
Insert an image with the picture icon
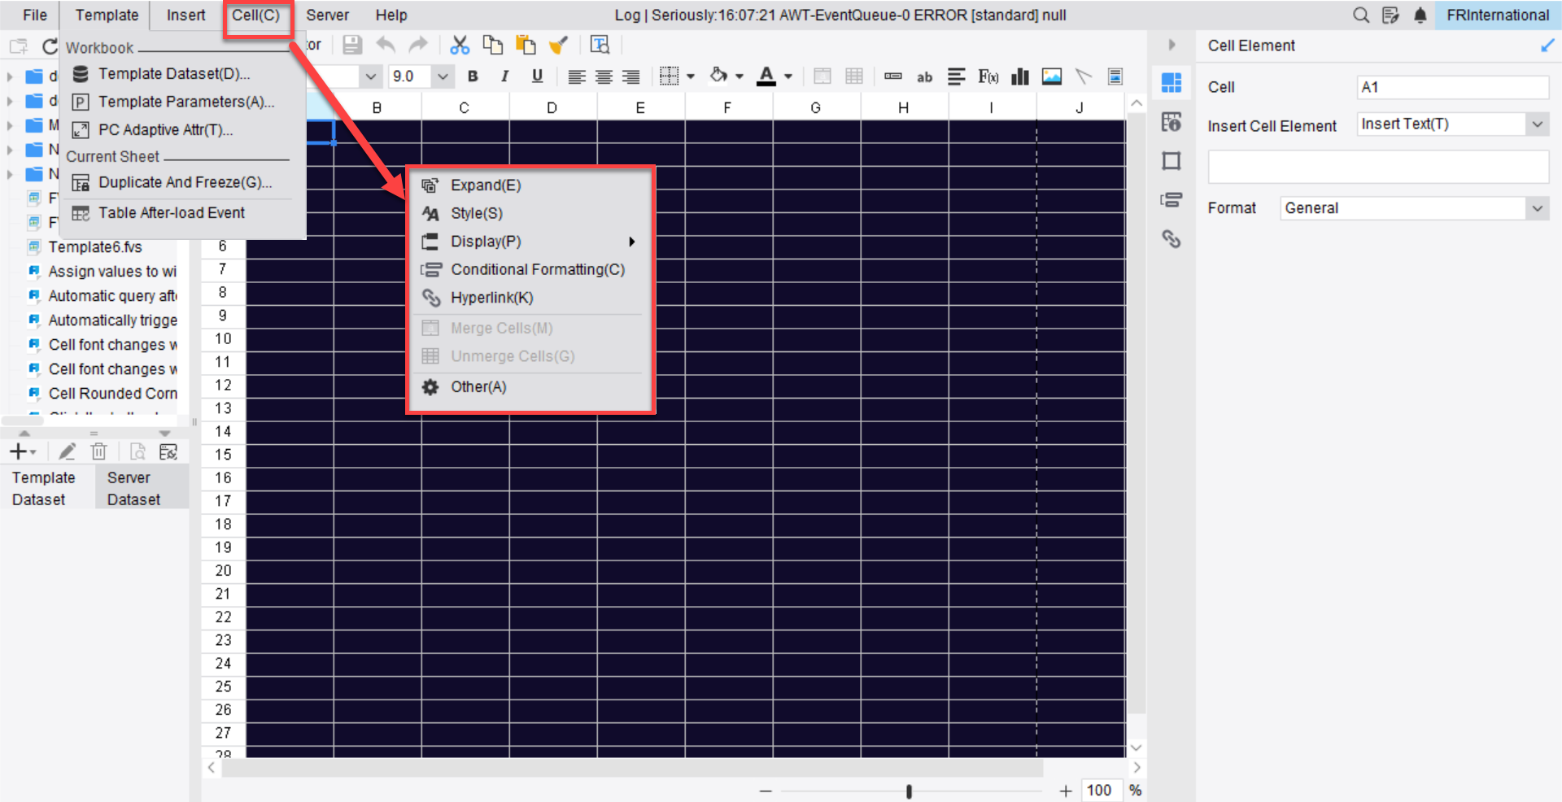(x=1052, y=76)
